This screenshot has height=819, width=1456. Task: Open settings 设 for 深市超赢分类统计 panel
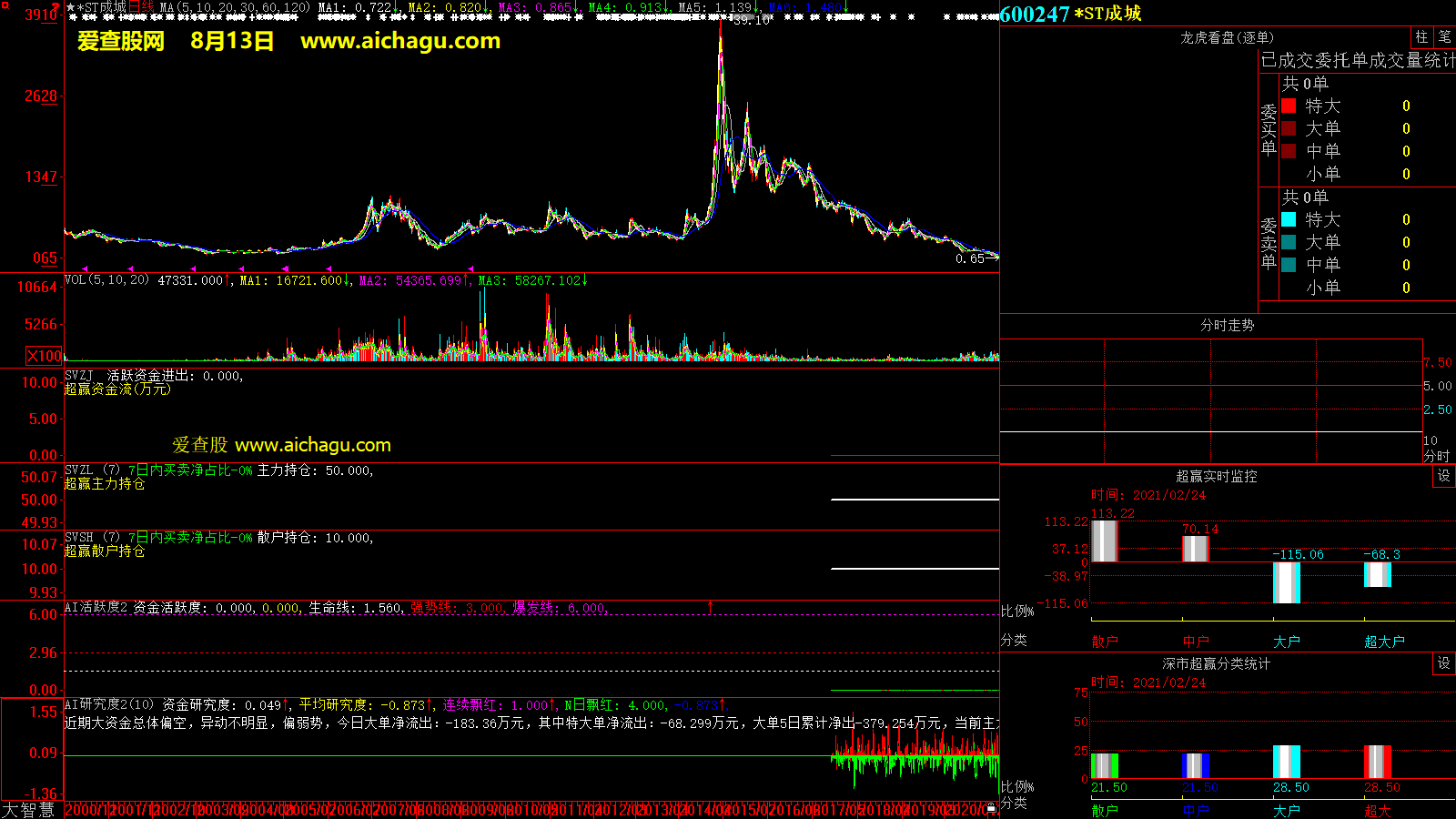(x=1444, y=663)
